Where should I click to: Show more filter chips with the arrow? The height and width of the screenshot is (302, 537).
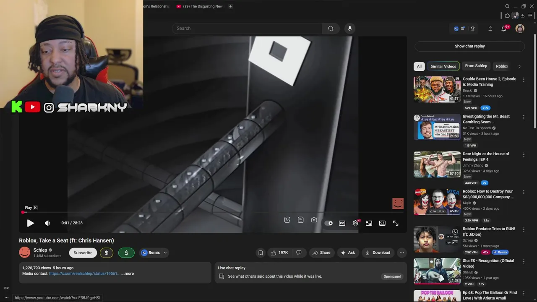pyautogui.click(x=519, y=66)
